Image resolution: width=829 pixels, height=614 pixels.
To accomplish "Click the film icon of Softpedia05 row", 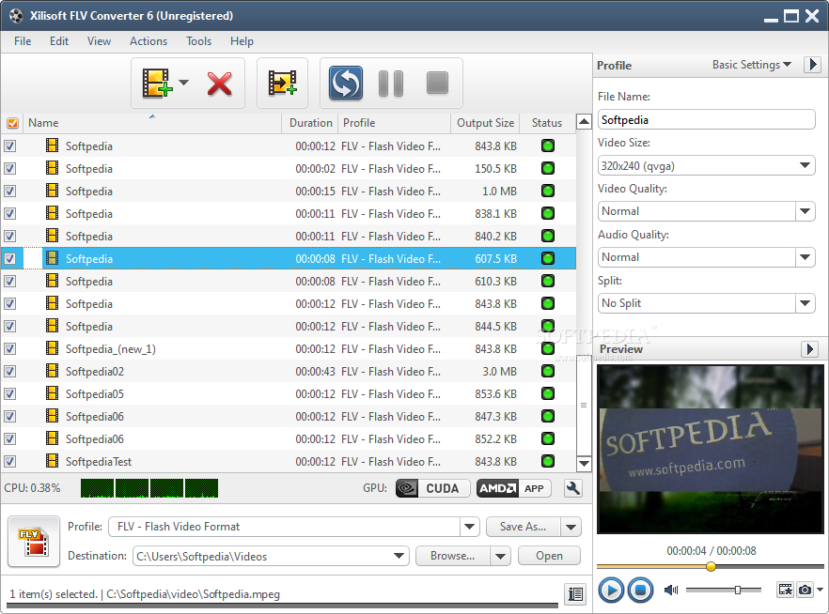I will 52,393.
